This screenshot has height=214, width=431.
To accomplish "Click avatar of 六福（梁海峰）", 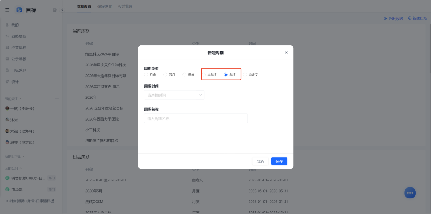I will (x=8, y=131).
